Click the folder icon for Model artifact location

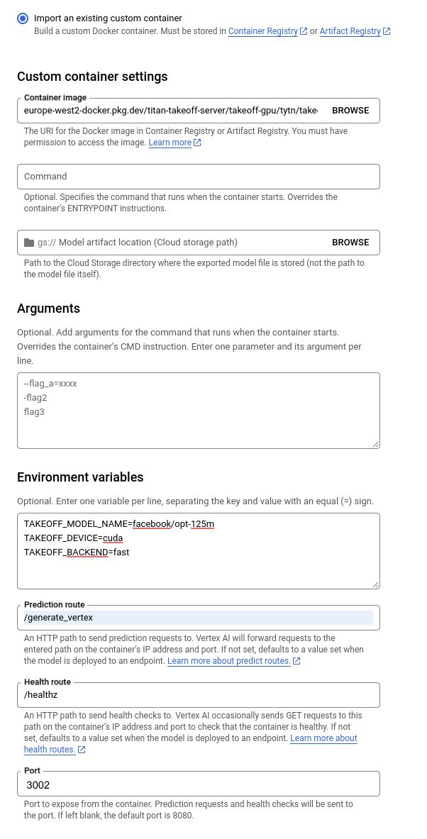tap(29, 243)
